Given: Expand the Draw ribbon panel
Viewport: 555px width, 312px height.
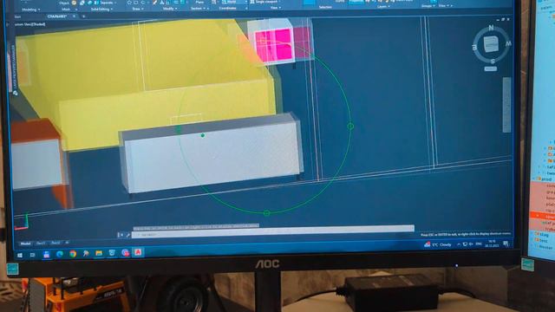Looking at the screenshot, I should [137, 9].
